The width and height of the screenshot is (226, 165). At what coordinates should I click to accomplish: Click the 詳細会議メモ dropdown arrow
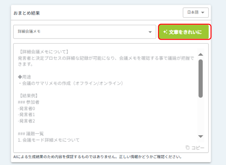(x=150, y=32)
